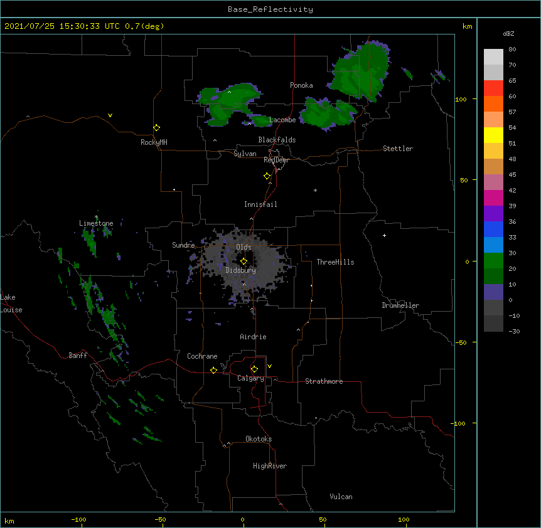
Task: Select the light gray 80 dBZ swatch
Action: [x=493, y=57]
